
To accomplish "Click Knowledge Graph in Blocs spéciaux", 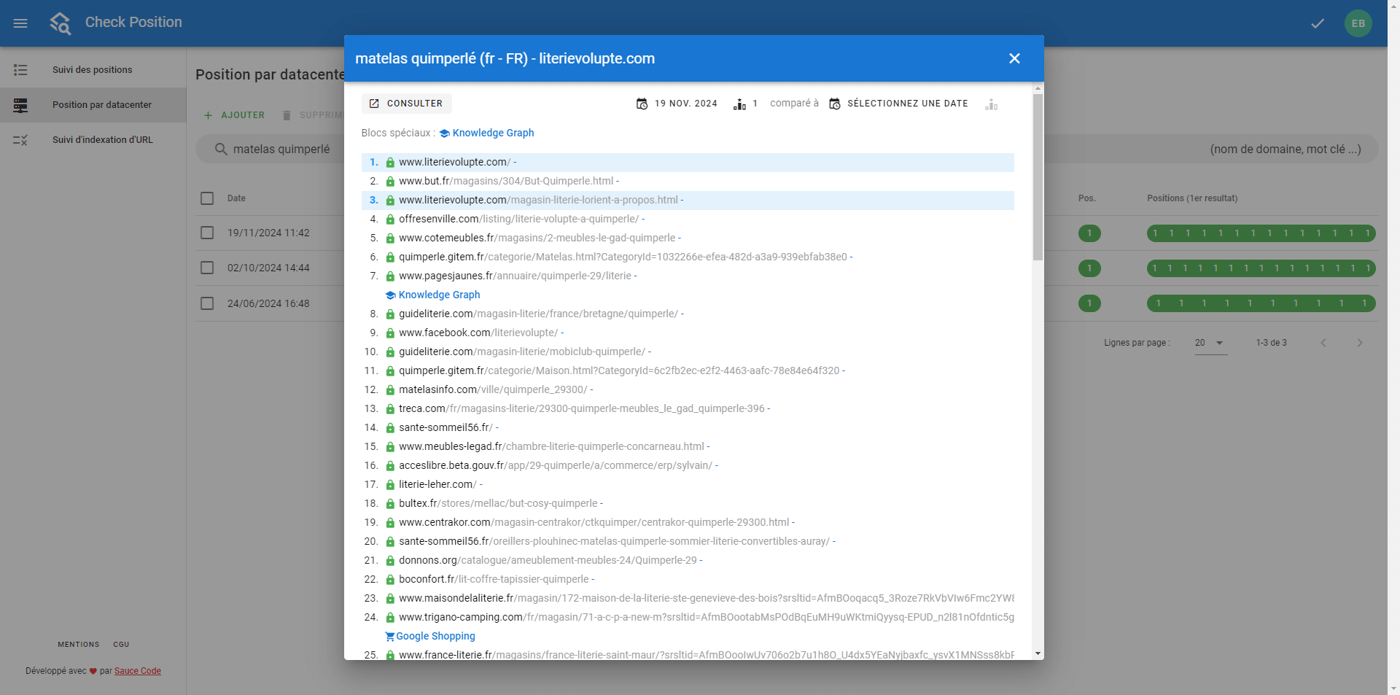I will coord(486,133).
